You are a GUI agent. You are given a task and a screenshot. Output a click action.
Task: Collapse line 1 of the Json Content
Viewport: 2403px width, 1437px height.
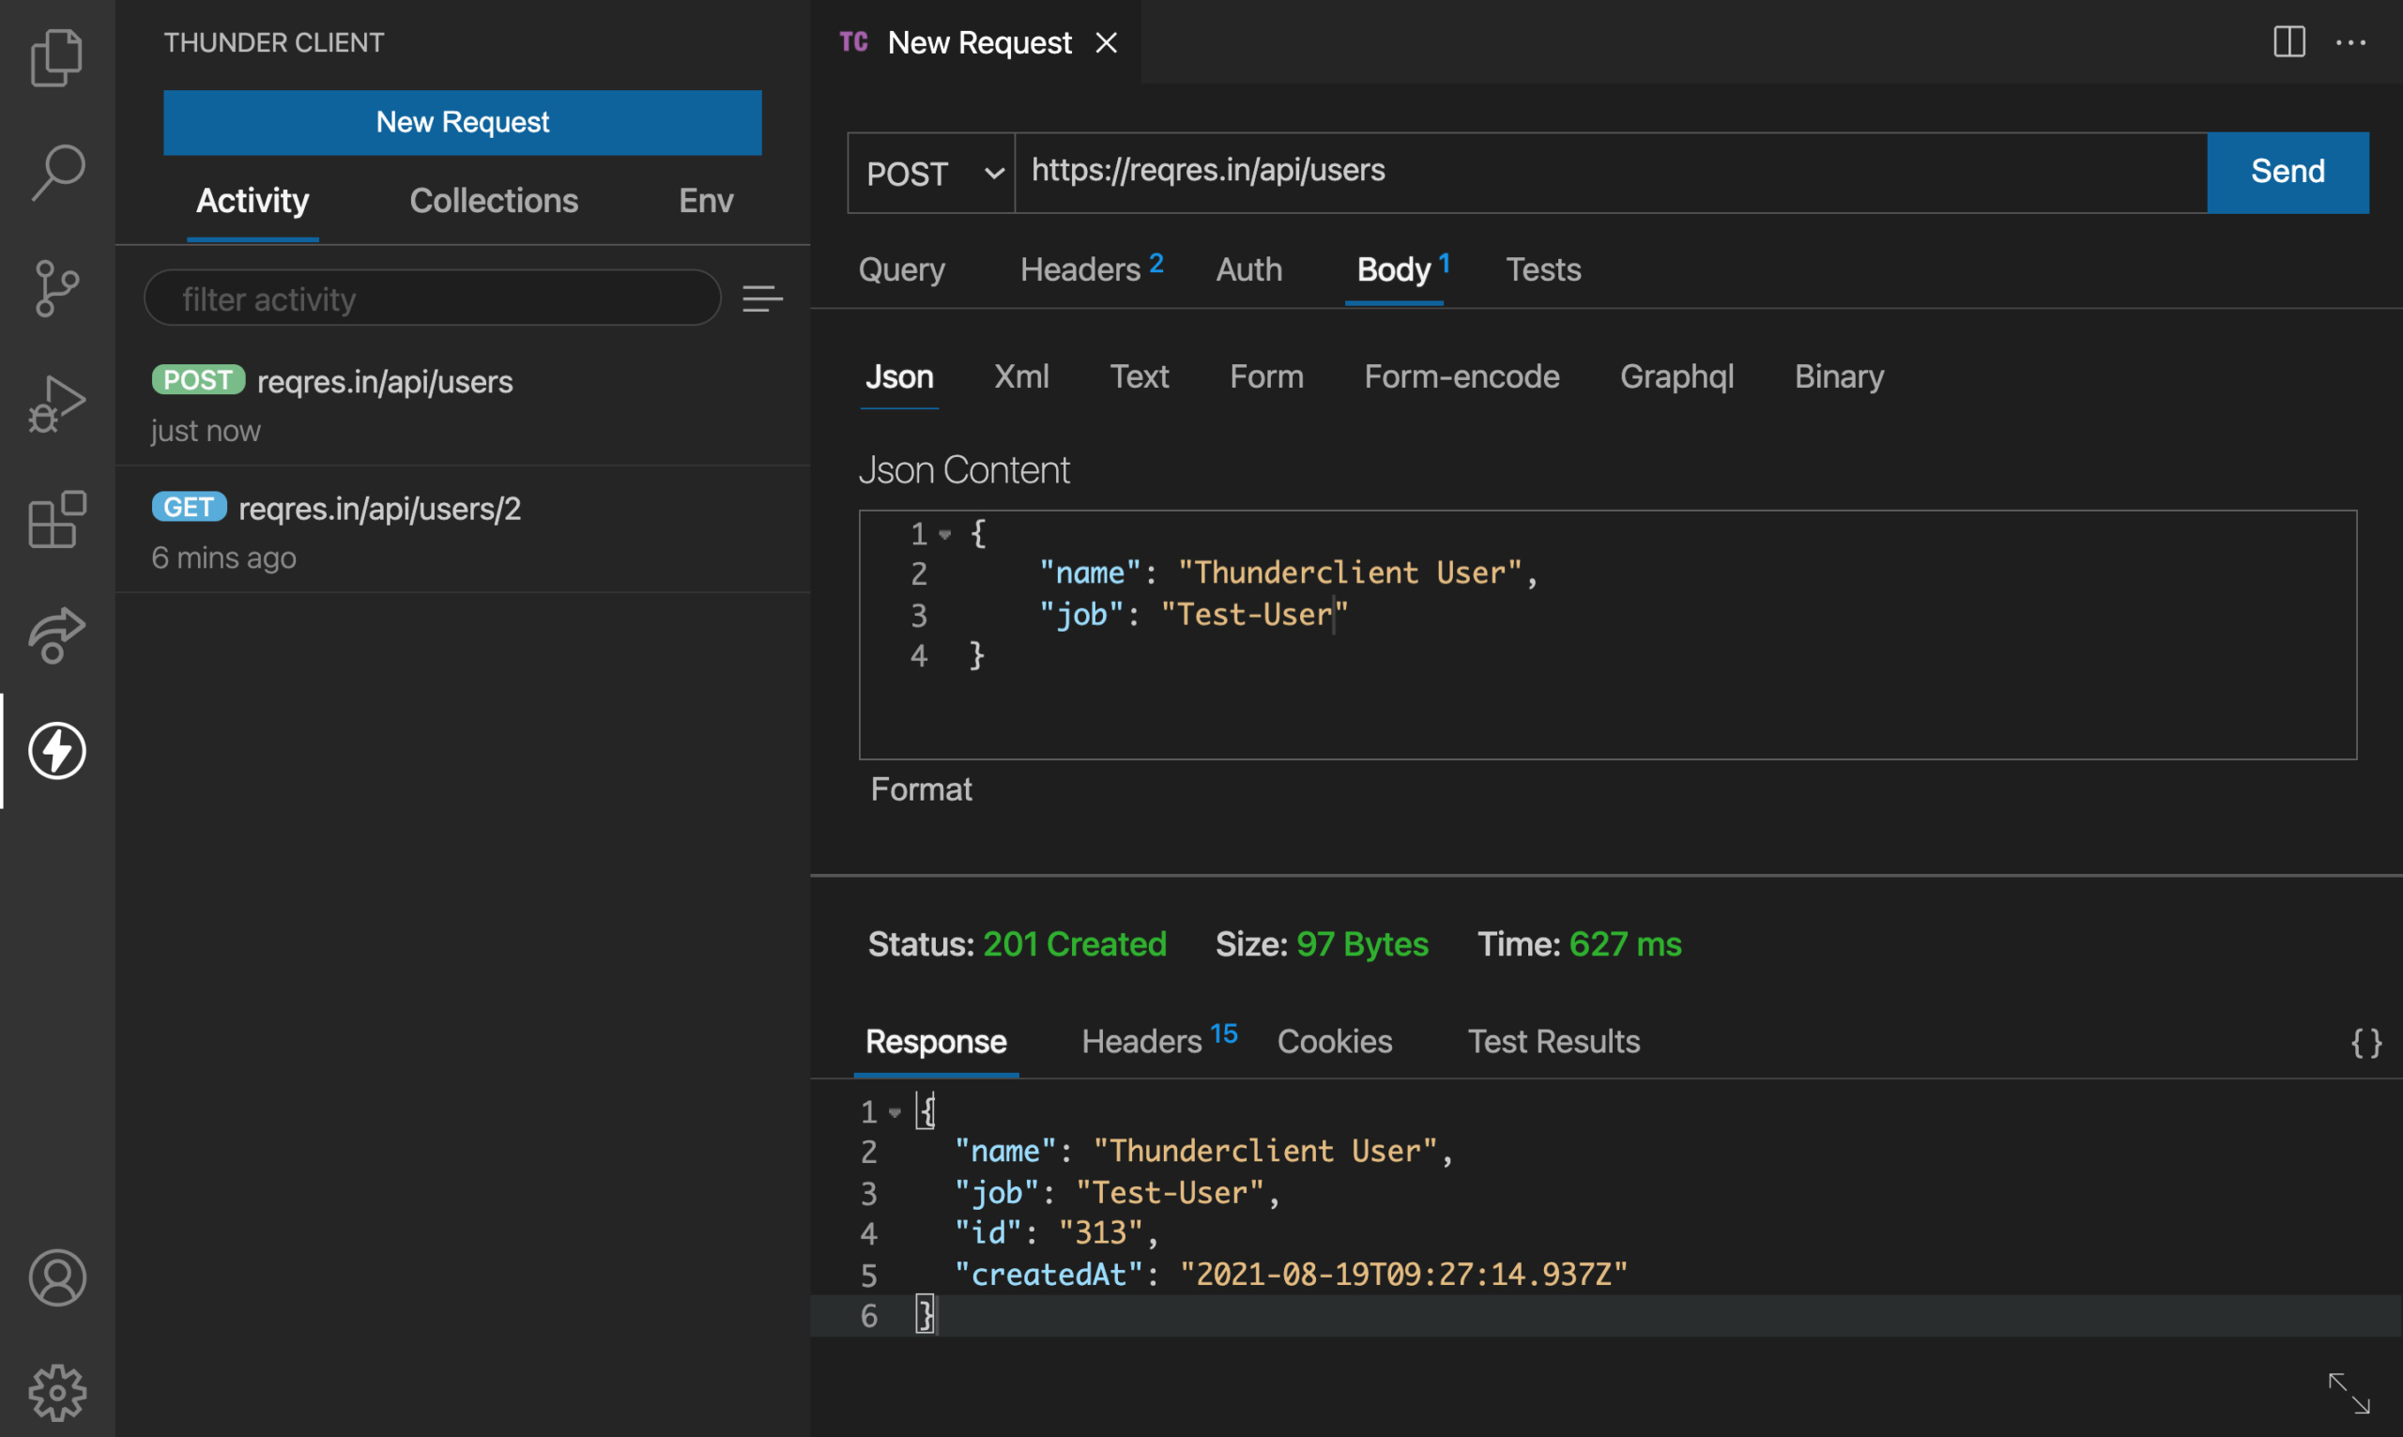click(945, 533)
